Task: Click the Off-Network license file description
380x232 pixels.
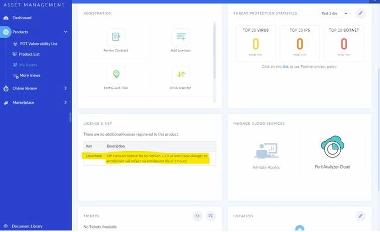Action: point(158,158)
